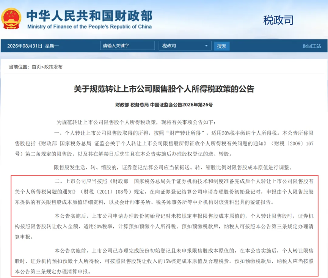Click the paragraph beginning 一、个人转让上市公司

164,143
